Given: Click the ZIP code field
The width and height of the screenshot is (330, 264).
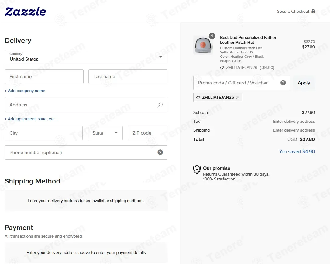Looking at the screenshot, I should tap(147, 133).
